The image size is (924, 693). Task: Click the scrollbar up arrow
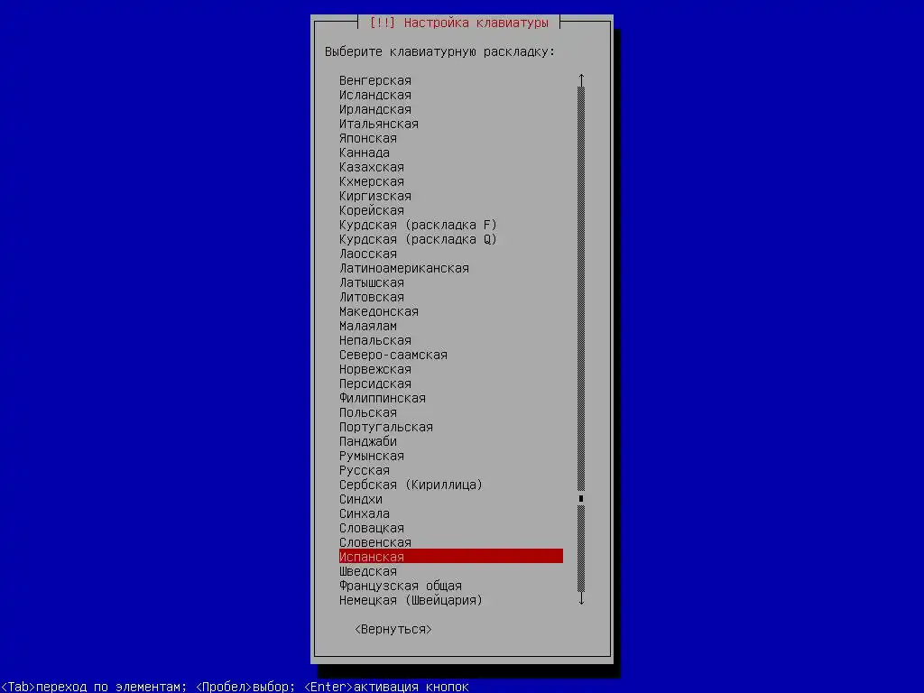click(582, 79)
